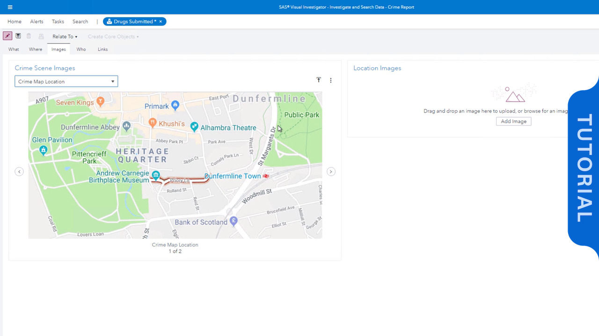Click the crime map image
599x336 pixels.
point(175,165)
